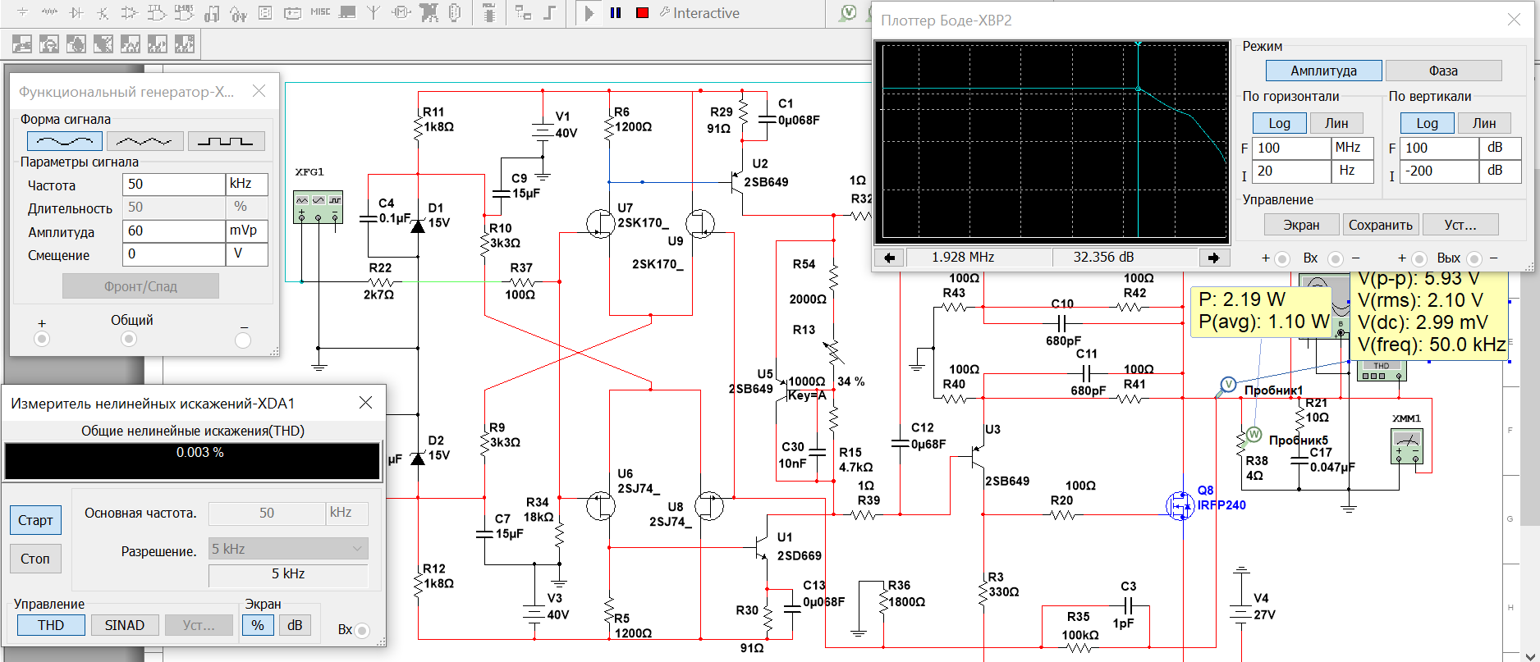
Task: Click Старт in distortion analyzer
Action: pyautogui.click(x=35, y=520)
